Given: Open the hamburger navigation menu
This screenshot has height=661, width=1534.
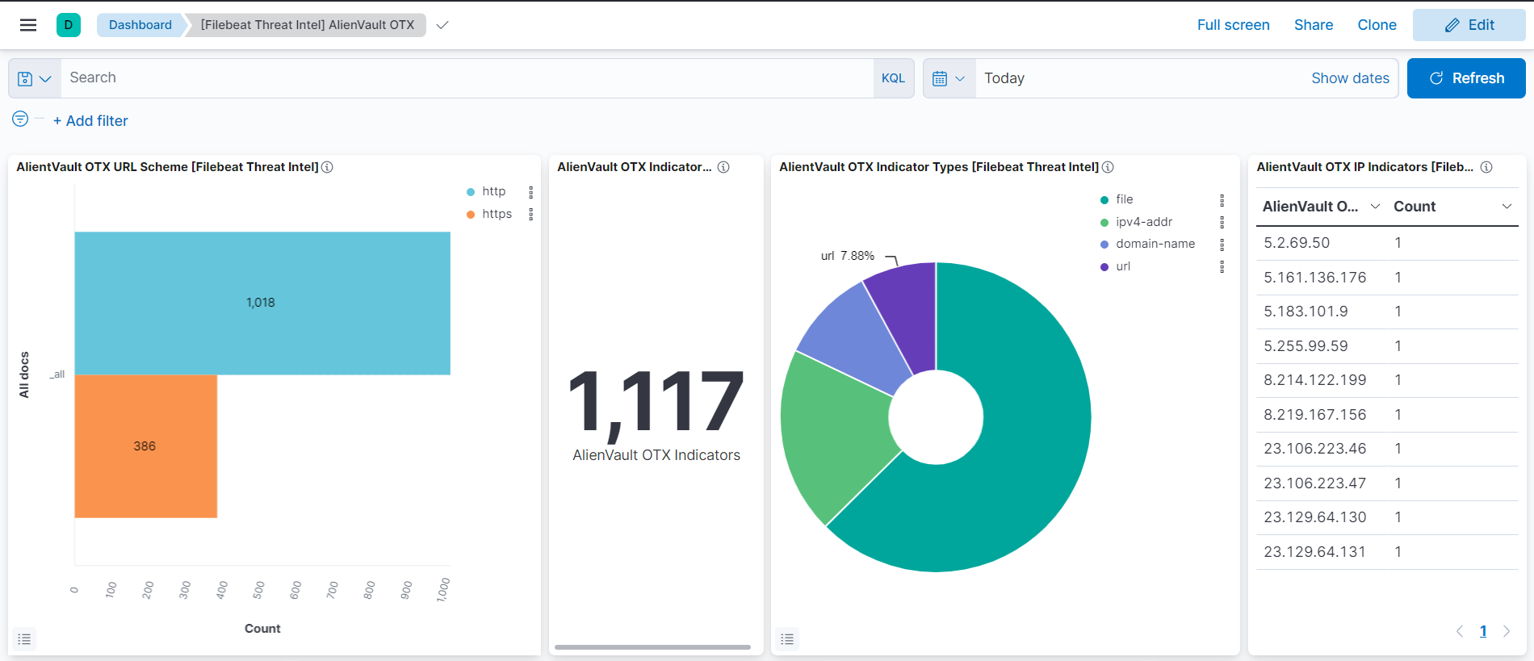Looking at the screenshot, I should 28,25.
